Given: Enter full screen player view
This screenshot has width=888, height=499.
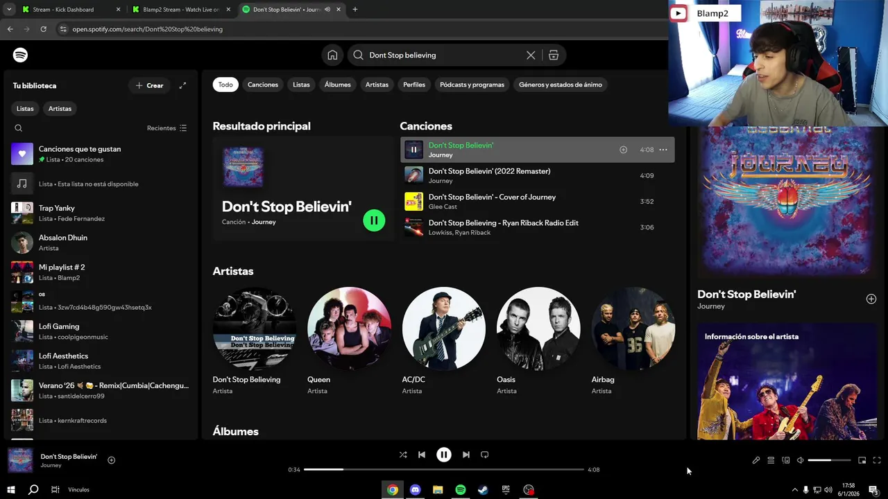Looking at the screenshot, I should coord(877,460).
